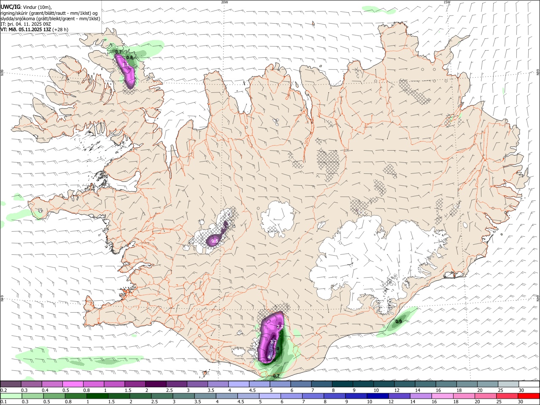Click the 2.2 value in the southern purple snow area

(280, 327)
